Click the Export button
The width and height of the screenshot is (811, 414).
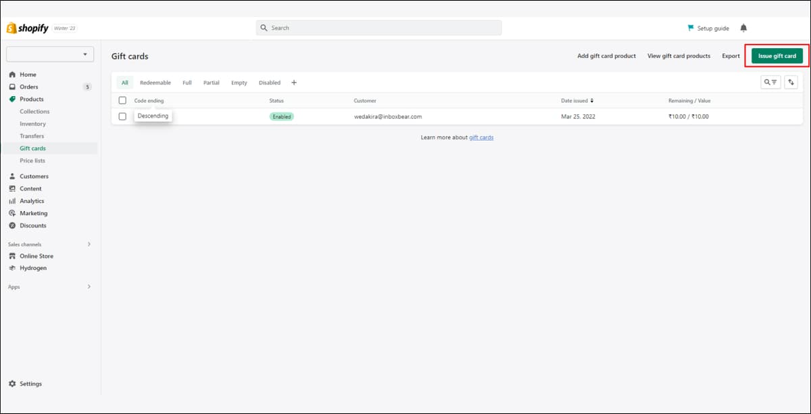tap(731, 56)
